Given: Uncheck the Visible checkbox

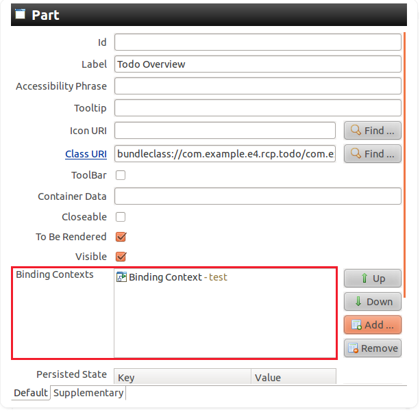Looking at the screenshot, I should click(121, 257).
